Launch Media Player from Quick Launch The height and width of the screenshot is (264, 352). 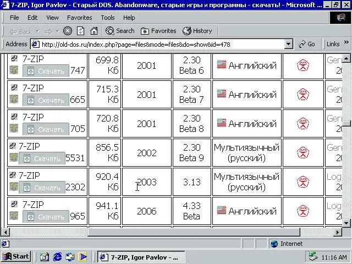point(82,257)
